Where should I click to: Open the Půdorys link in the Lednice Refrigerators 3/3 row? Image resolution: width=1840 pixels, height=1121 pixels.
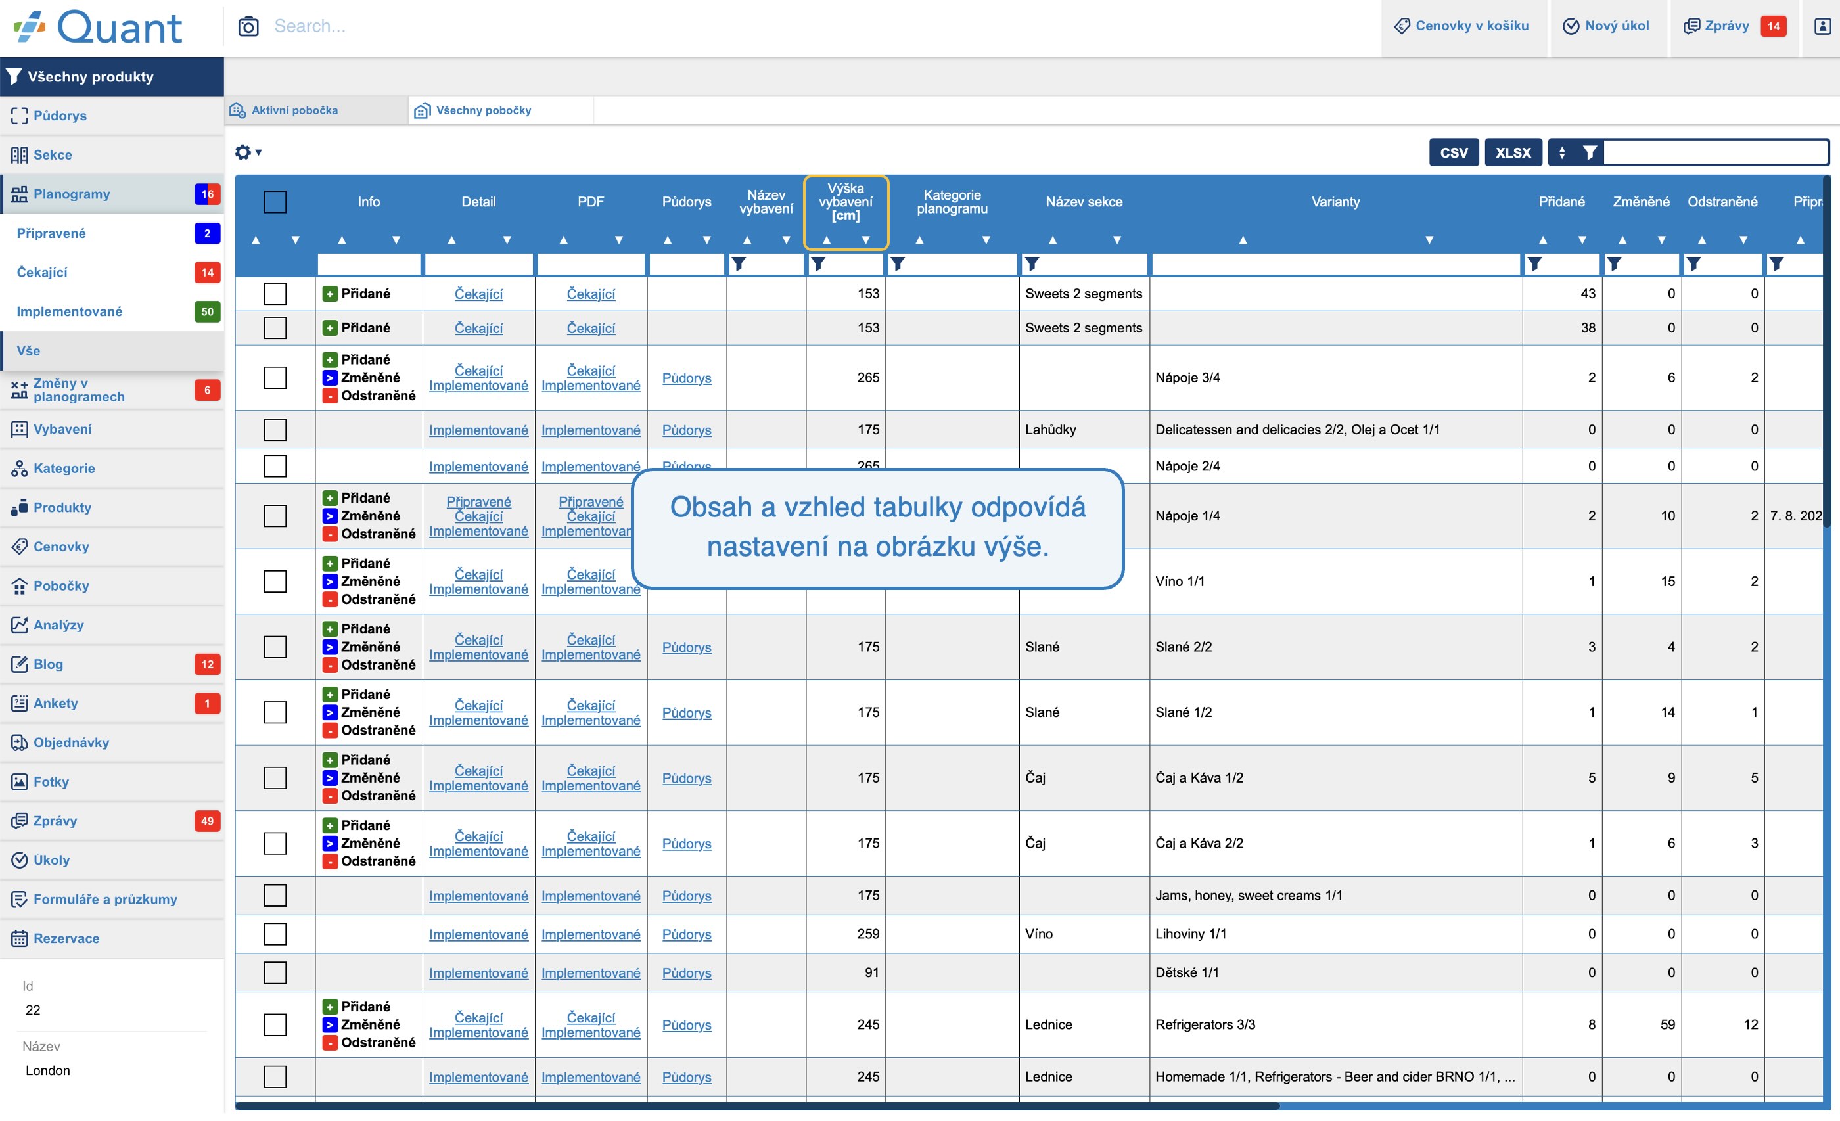point(686,1024)
